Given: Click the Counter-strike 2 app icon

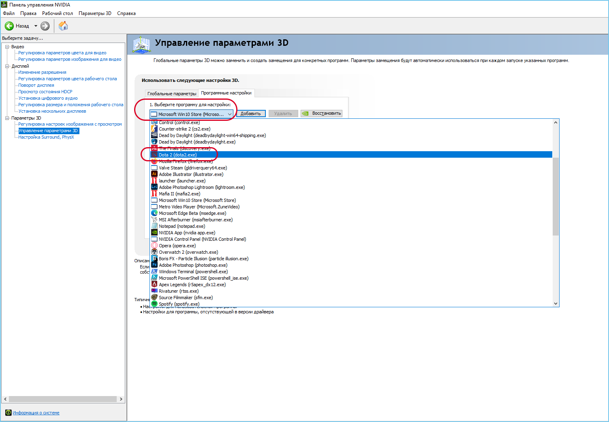Looking at the screenshot, I should 154,129.
